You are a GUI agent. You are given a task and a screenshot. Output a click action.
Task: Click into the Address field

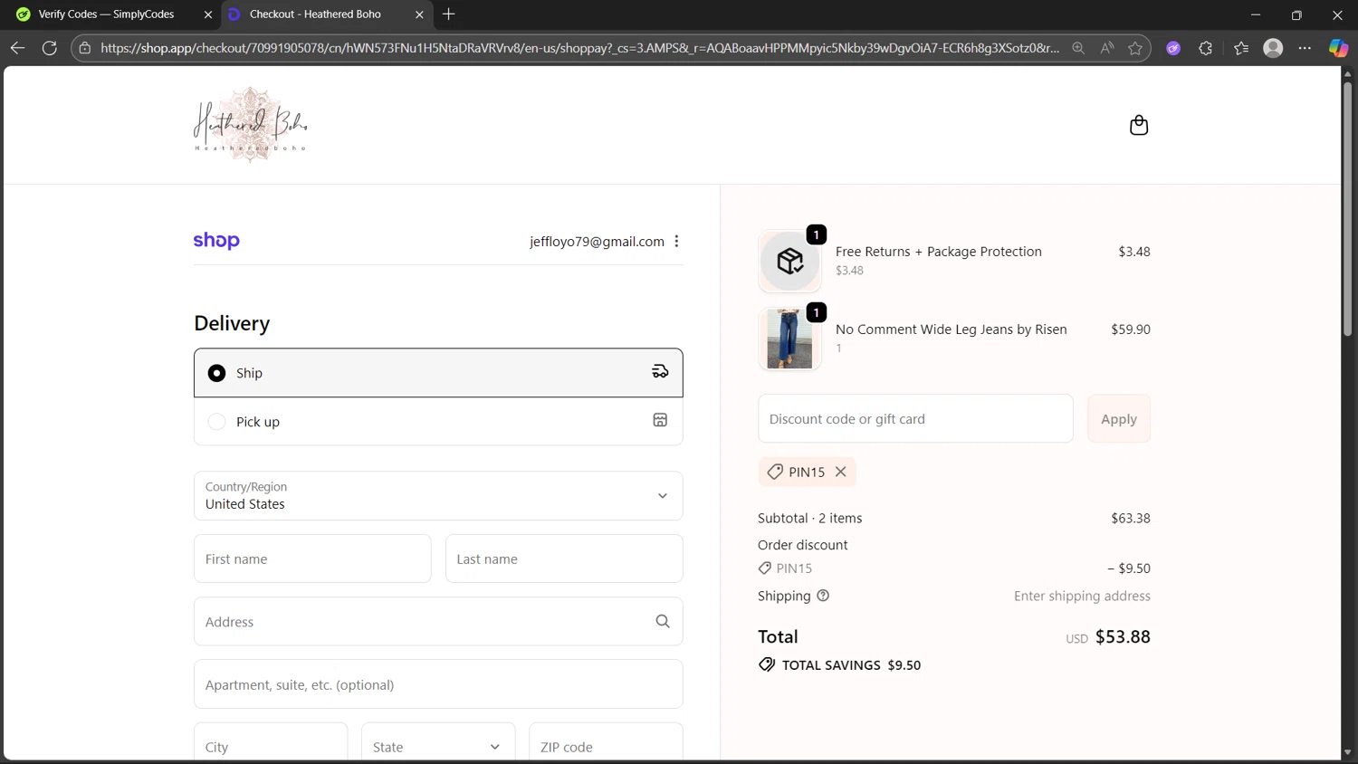(x=438, y=622)
